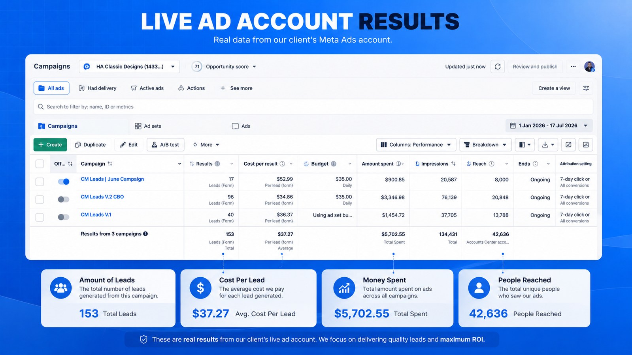Click the info icon beside Results header
Image resolution: width=632 pixels, height=355 pixels.
pos(217,164)
